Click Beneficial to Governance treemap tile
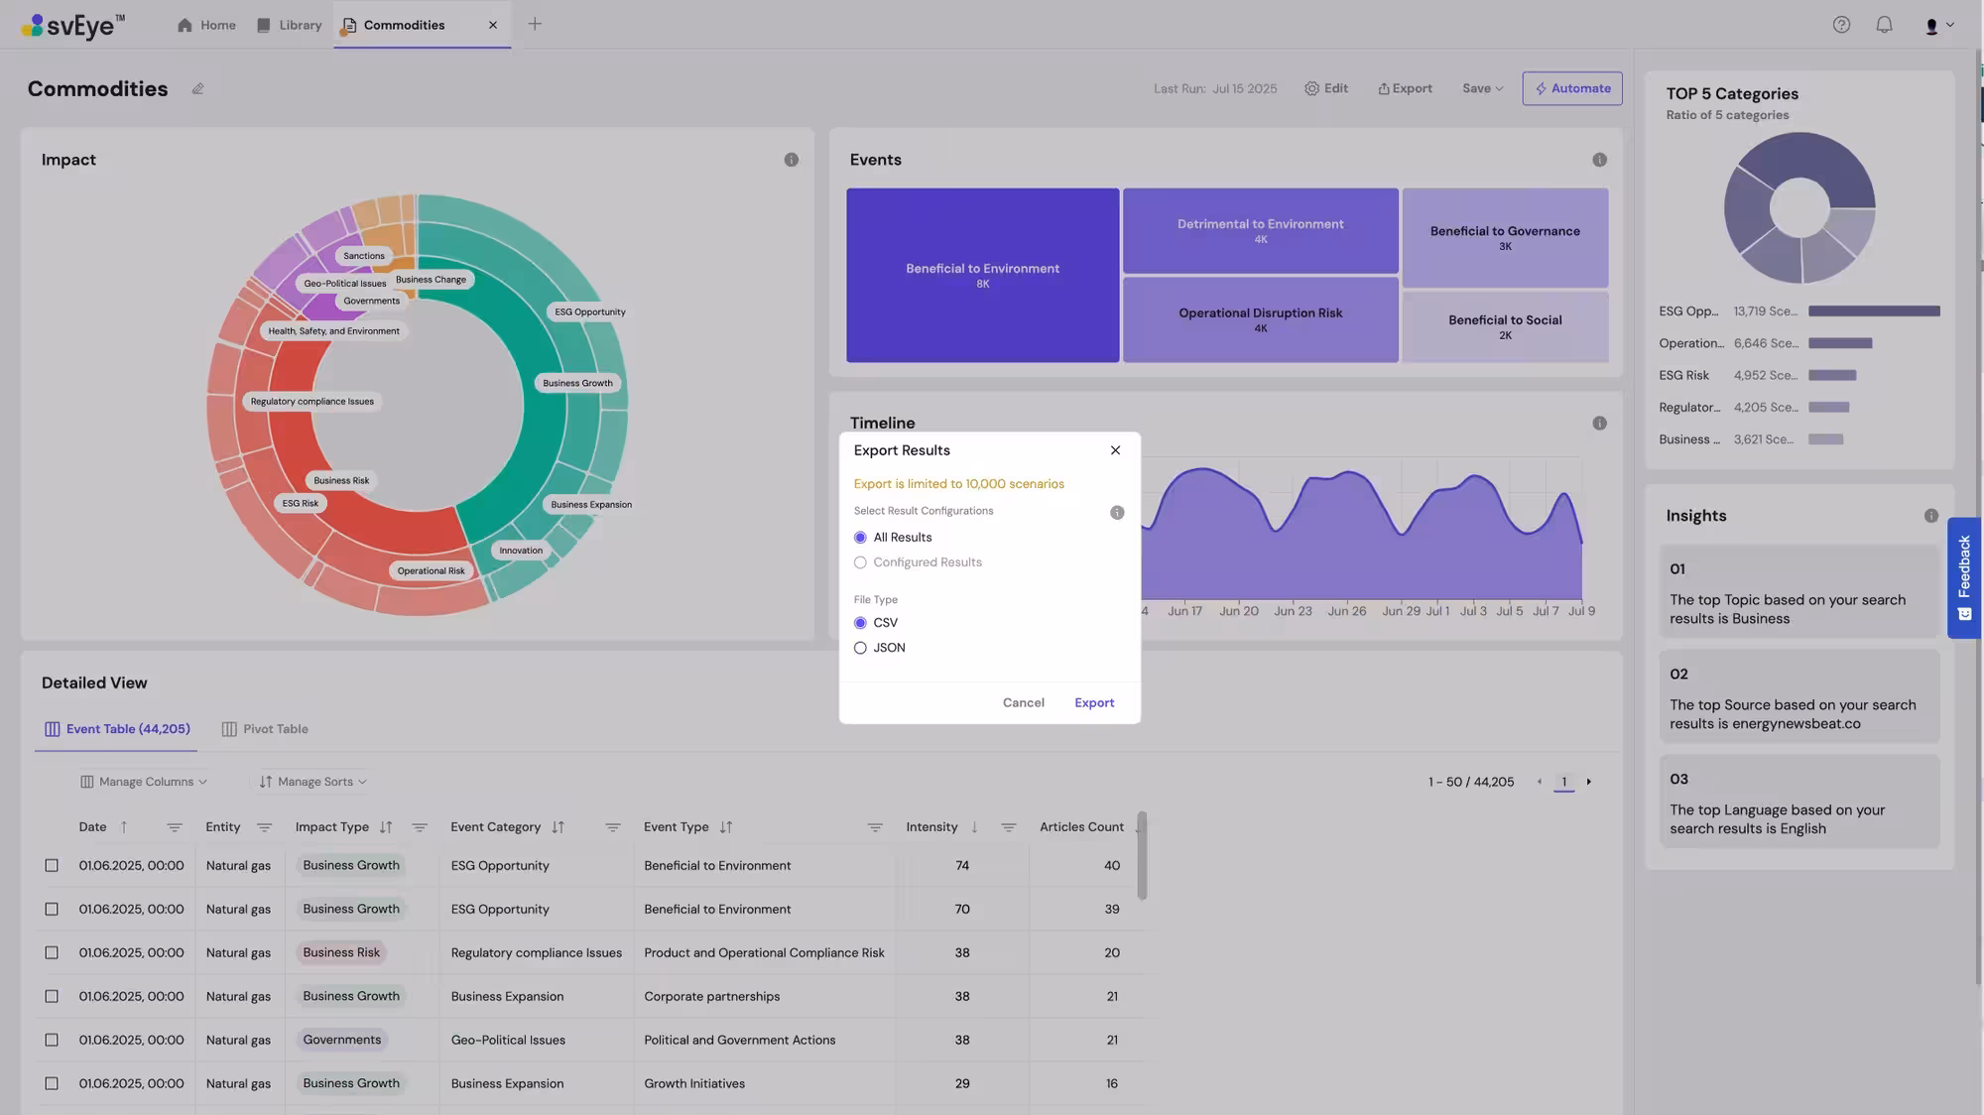This screenshot has height=1115, width=1984. (1505, 237)
